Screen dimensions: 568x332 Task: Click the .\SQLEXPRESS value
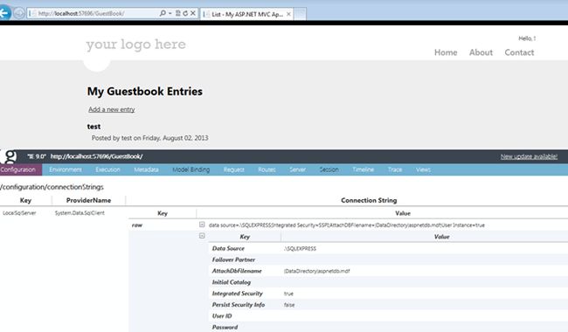300,249
